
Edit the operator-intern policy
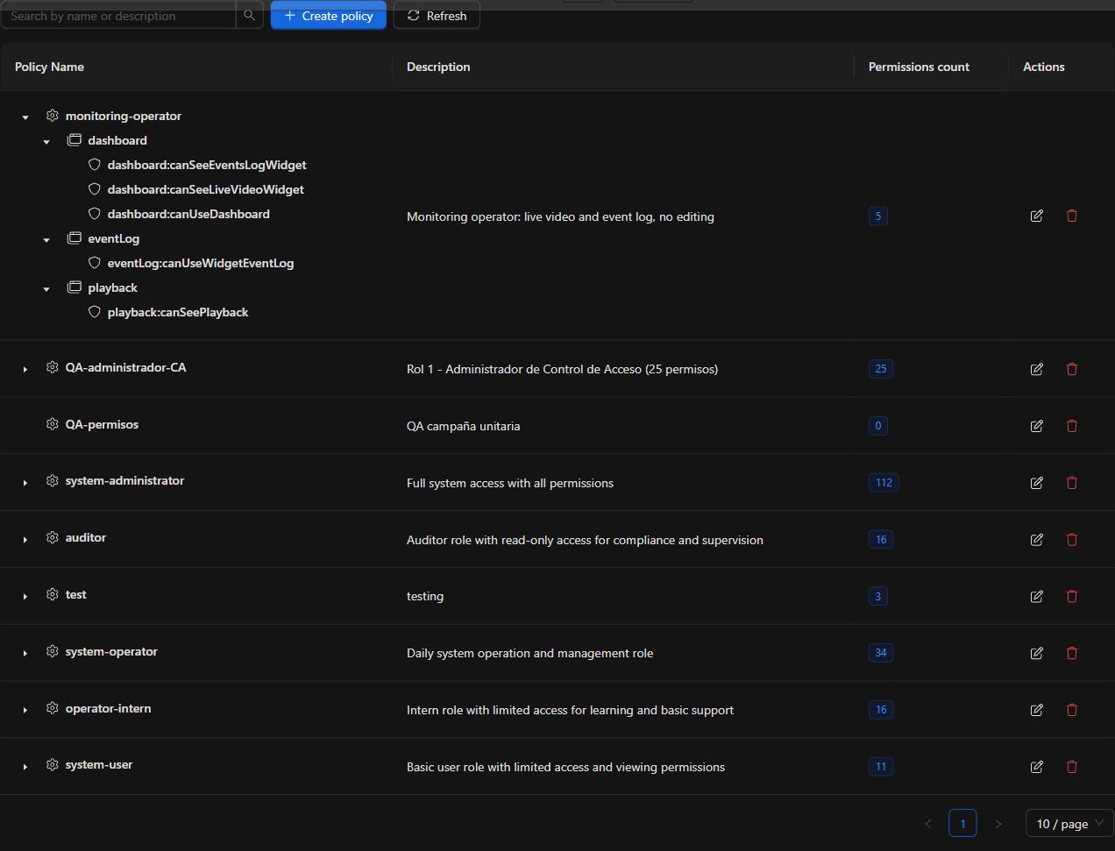coord(1036,710)
